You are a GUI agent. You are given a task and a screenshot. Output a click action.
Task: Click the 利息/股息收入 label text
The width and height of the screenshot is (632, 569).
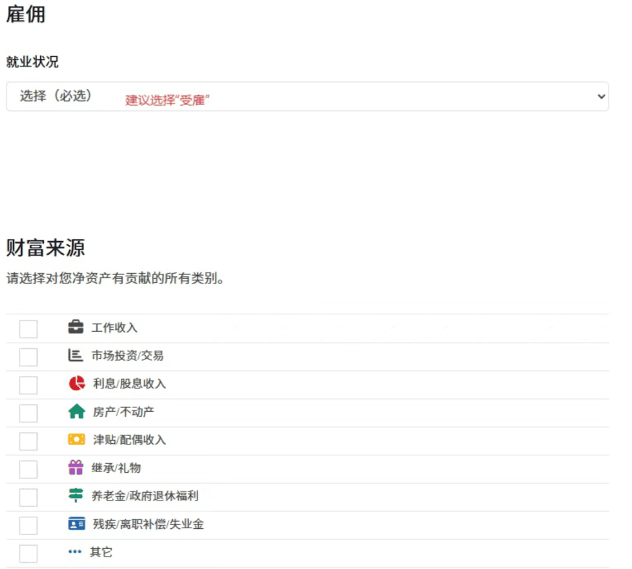pos(130,384)
